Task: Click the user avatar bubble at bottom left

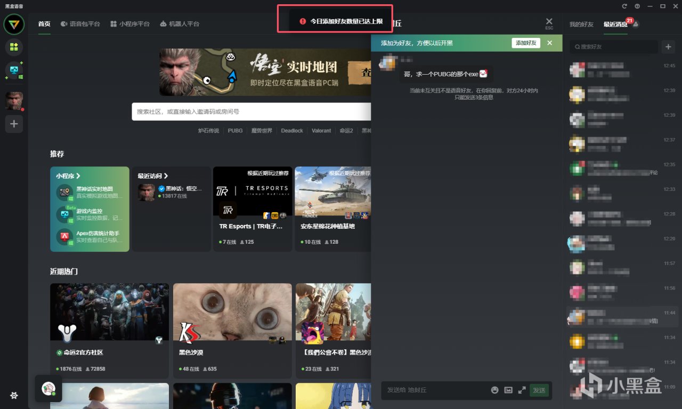Action: pyautogui.click(x=48, y=388)
